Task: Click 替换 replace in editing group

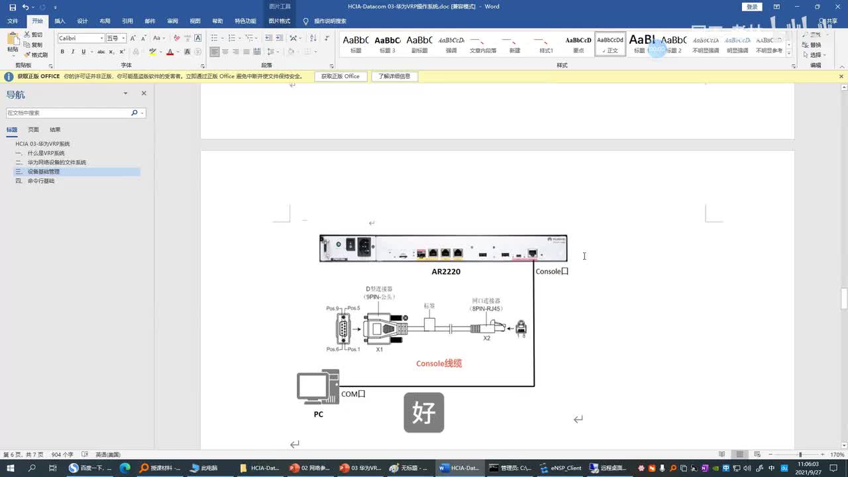Action: (x=812, y=45)
